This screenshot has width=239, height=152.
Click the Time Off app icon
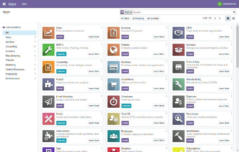coord(114,119)
